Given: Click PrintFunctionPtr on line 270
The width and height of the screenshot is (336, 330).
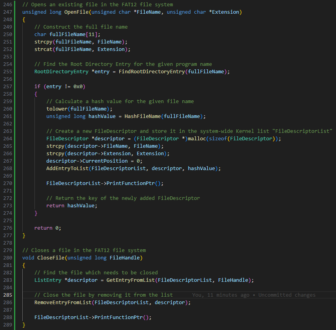Looking at the screenshot, I should (x=131, y=183).
